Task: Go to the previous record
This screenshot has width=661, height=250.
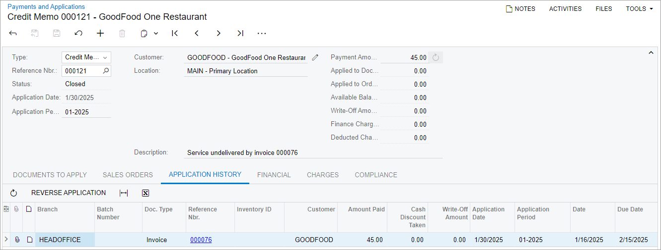Action: point(197,33)
